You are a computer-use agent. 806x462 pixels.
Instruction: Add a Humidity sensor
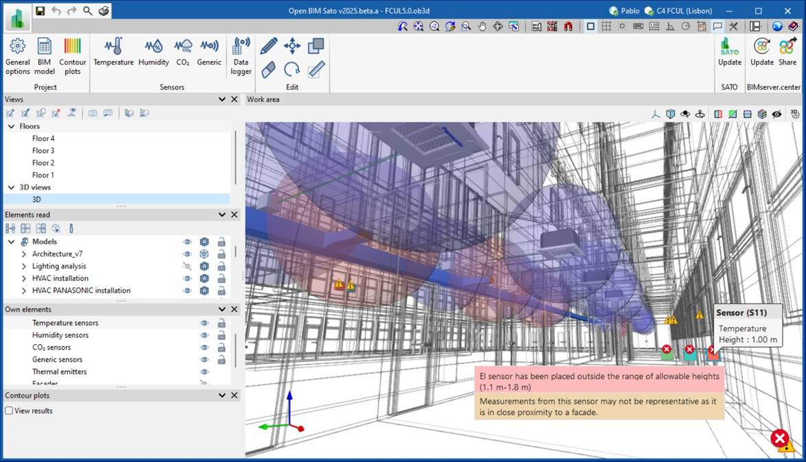tap(154, 52)
